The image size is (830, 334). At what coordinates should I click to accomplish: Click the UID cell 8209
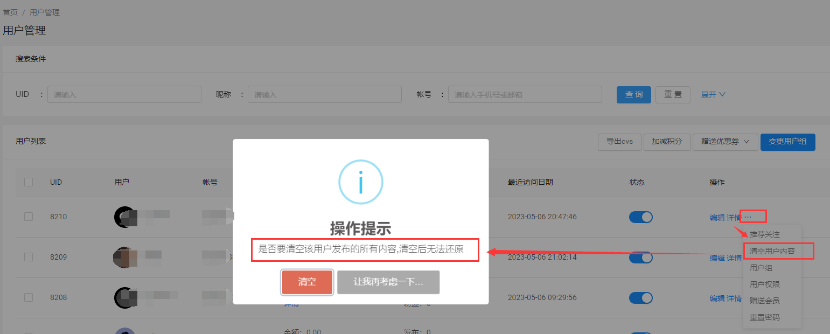[x=58, y=257]
